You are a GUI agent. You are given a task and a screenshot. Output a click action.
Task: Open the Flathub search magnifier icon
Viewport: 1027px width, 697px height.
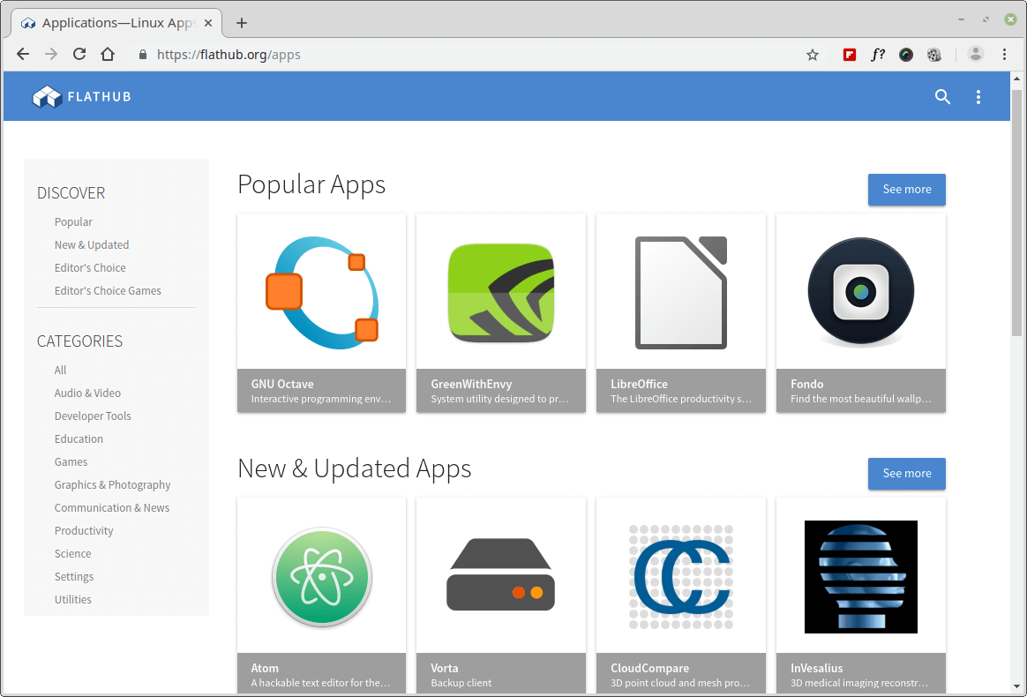point(942,97)
